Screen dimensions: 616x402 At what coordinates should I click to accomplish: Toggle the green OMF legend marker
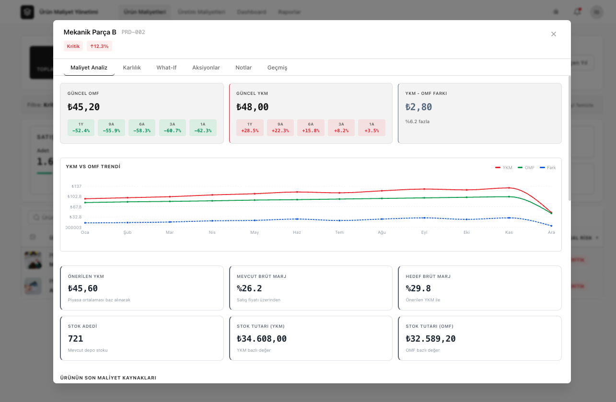coord(520,168)
